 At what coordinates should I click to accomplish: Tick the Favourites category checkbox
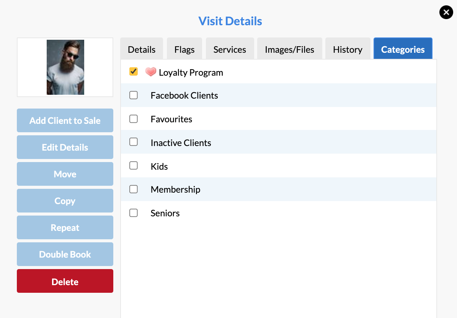point(134,119)
